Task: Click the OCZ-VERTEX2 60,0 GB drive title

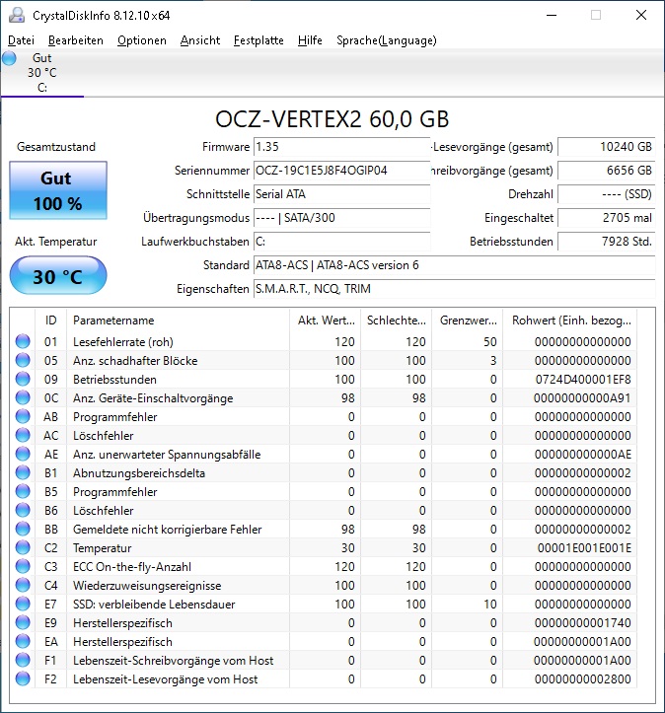Action: (332, 119)
